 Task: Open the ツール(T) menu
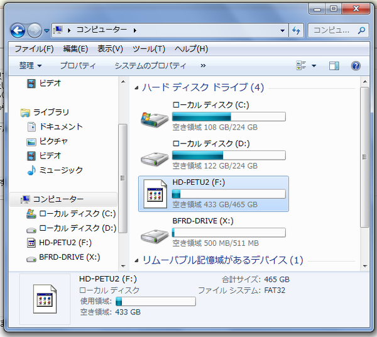click(x=148, y=49)
